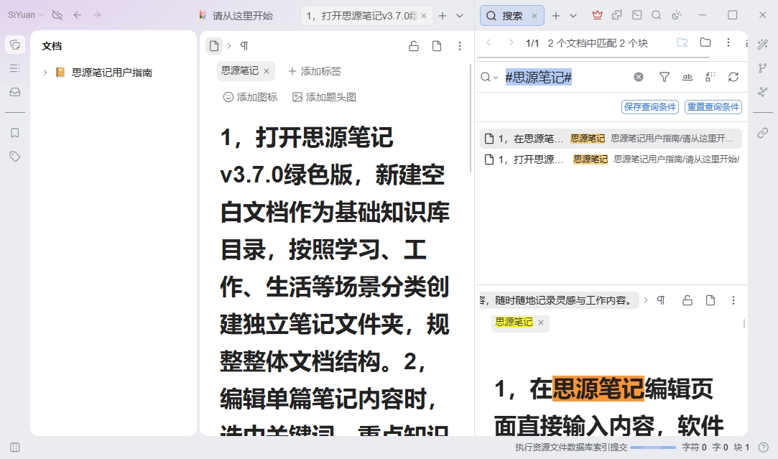Screen dimensions: 778x459
Task: Click the search panel folder icon
Action: [705, 42]
